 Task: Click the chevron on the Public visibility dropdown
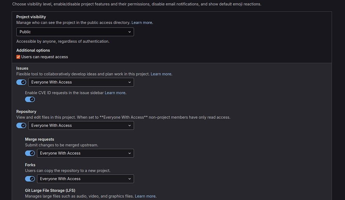[x=129, y=32]
